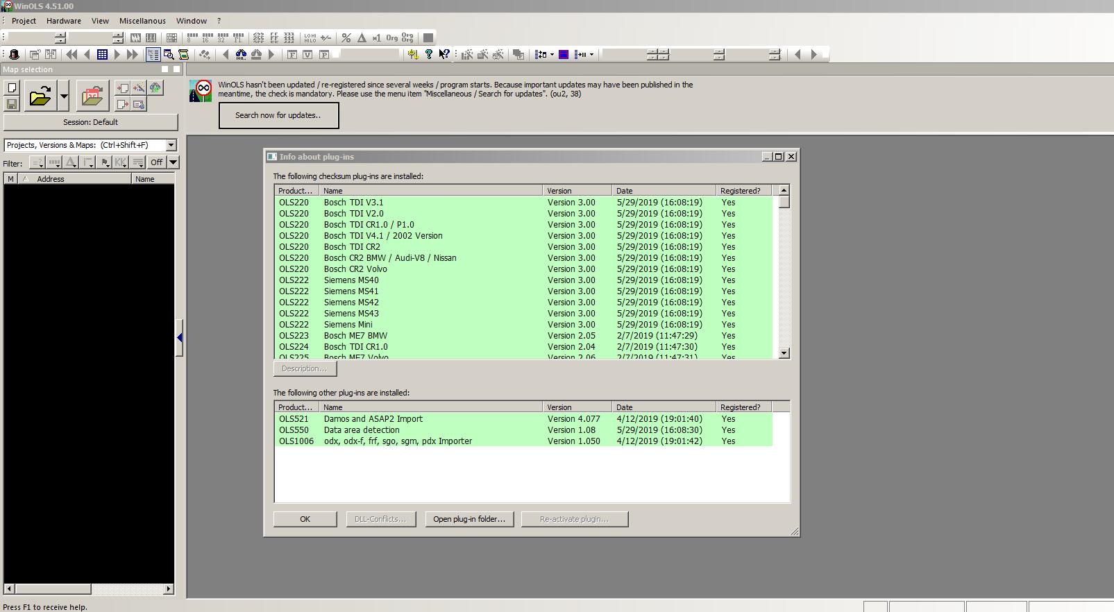Click the percent display icon in toolbar
Viewport: 1114px width, 612px height.
(346, 37)
